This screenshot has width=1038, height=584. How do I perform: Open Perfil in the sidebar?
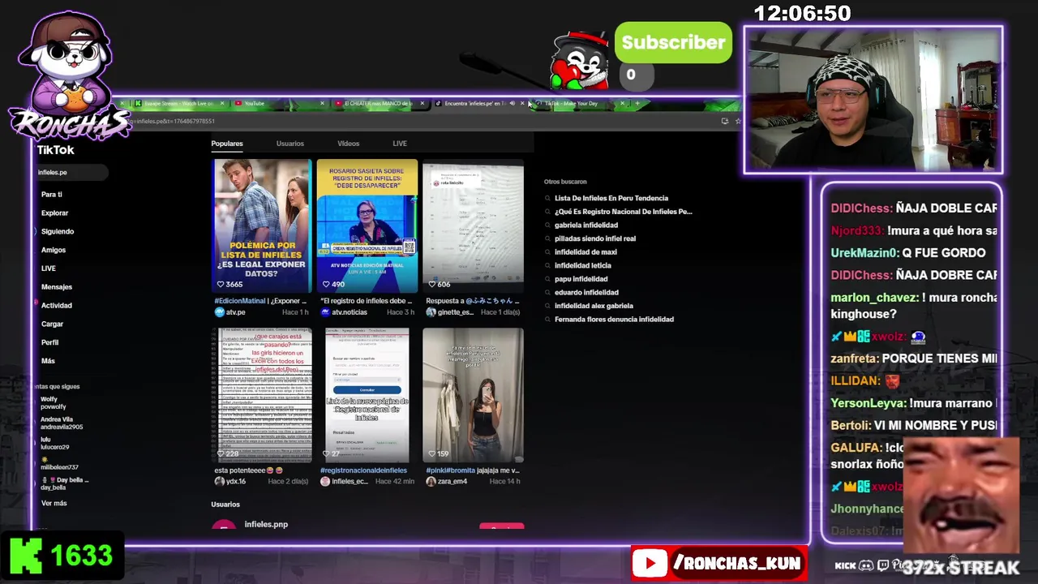(x=50, y=342)
